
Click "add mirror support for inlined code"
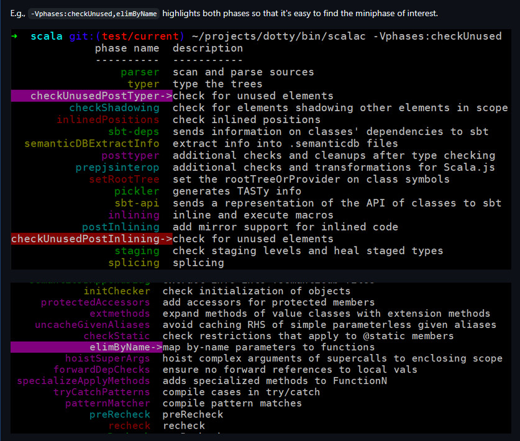285,227
